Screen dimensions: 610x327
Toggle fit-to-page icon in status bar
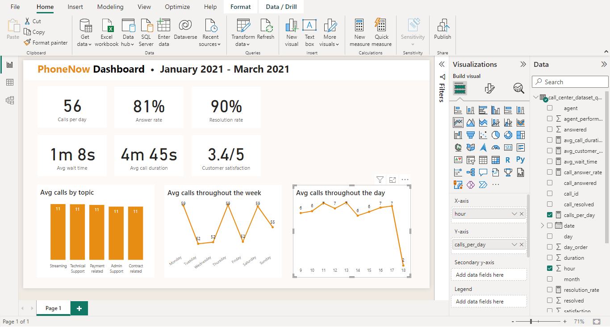pyautogui.click(x=597, y=322)
